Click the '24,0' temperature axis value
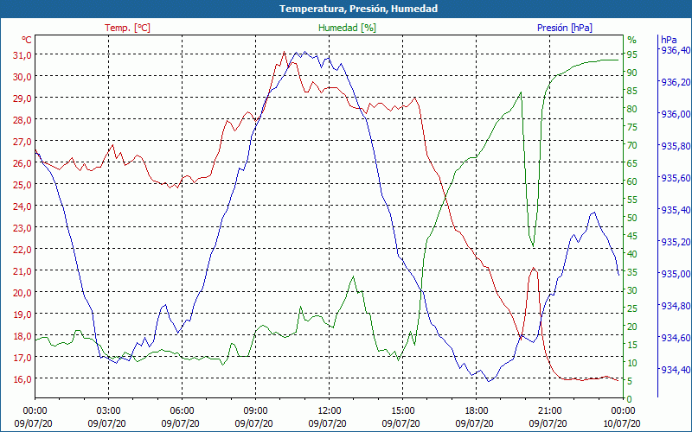Viewport: 692px width, 432px height. pos(22,206)
